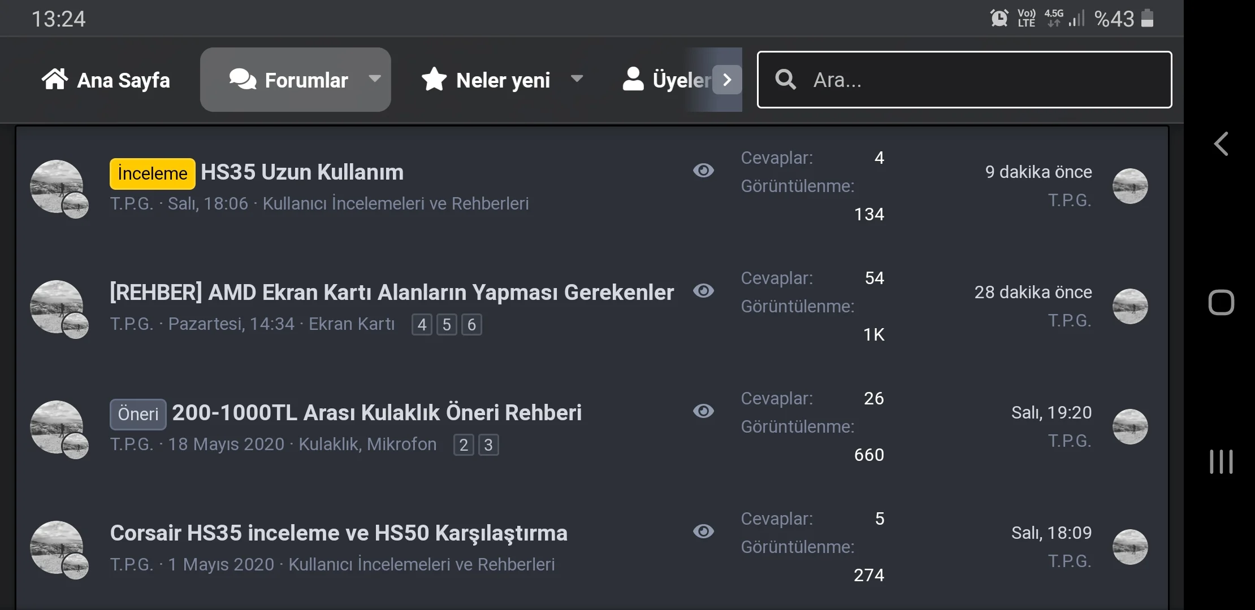Toggle watch eye on HS35 Uzun Kullanım
The height and width of the screenshot is (610, 1255).
pos(703,171)
